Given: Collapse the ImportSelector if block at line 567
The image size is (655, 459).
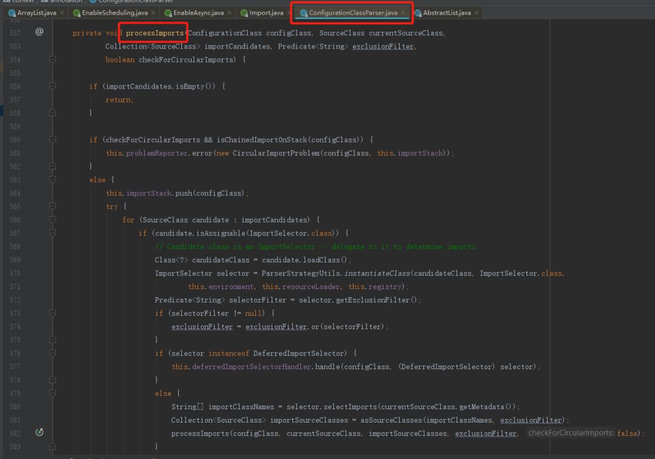Looking at the screenshot, I should (x=53, y=233).
